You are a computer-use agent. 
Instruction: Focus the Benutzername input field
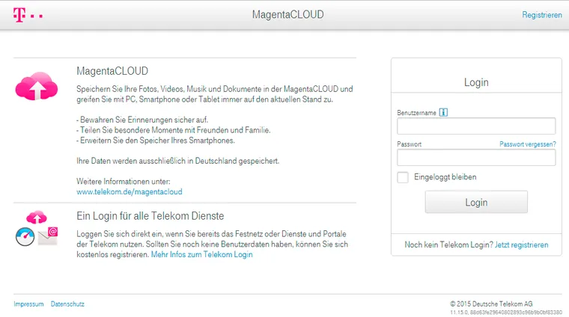point(476,126)
